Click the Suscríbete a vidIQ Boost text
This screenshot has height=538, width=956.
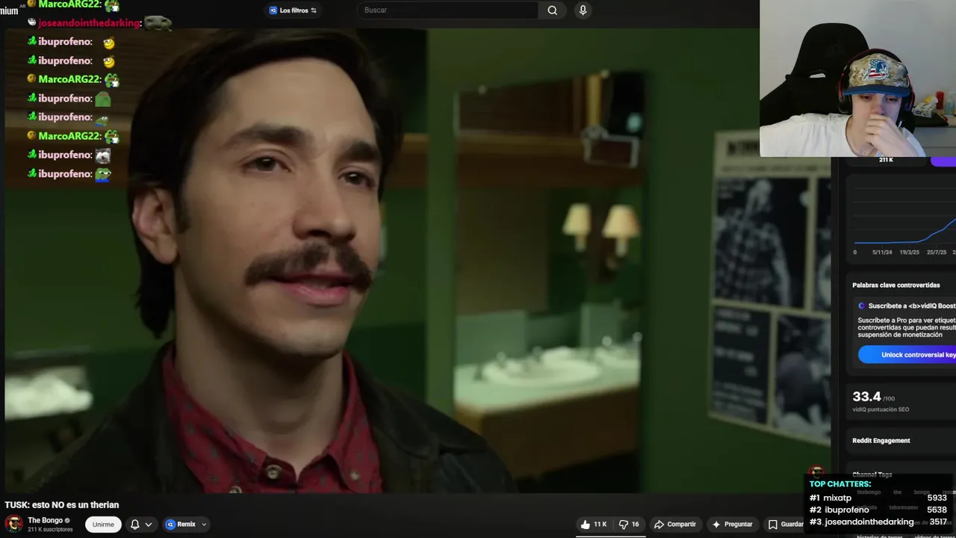click(911, 306)
